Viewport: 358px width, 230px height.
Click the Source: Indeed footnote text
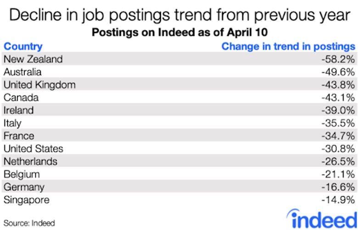(29, 223)
